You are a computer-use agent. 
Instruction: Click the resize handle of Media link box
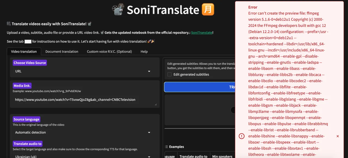156,104
